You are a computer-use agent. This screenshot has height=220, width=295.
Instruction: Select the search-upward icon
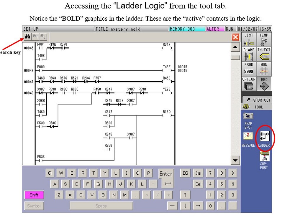click(x=35, y=36)
